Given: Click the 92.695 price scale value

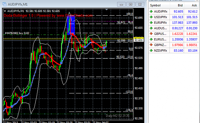Looking at the screenshot, I should coord(139,18).
